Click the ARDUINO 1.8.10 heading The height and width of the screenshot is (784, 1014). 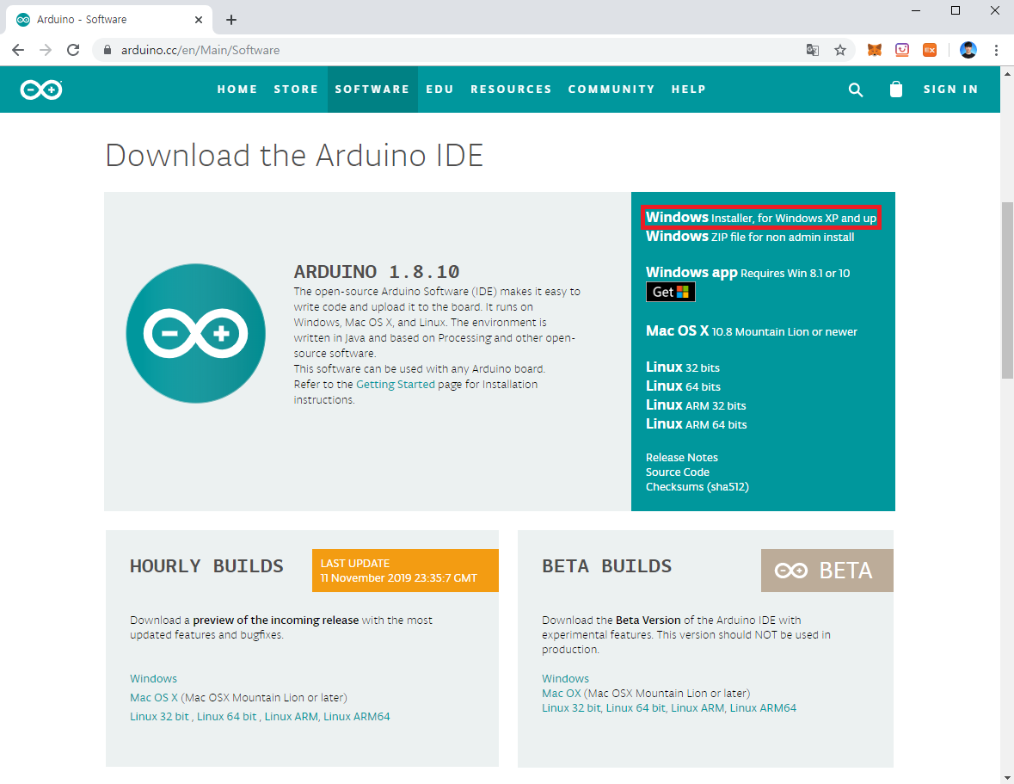[377, 272]
